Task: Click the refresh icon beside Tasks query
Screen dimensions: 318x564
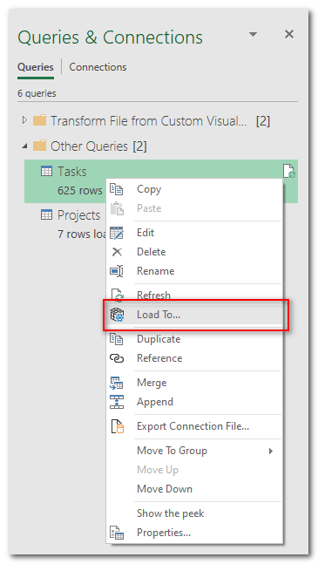Action: point(289,171)
